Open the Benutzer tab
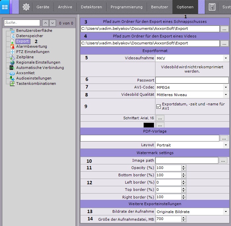The height and width of the screenshot is (226, 231). coord(159,7)
